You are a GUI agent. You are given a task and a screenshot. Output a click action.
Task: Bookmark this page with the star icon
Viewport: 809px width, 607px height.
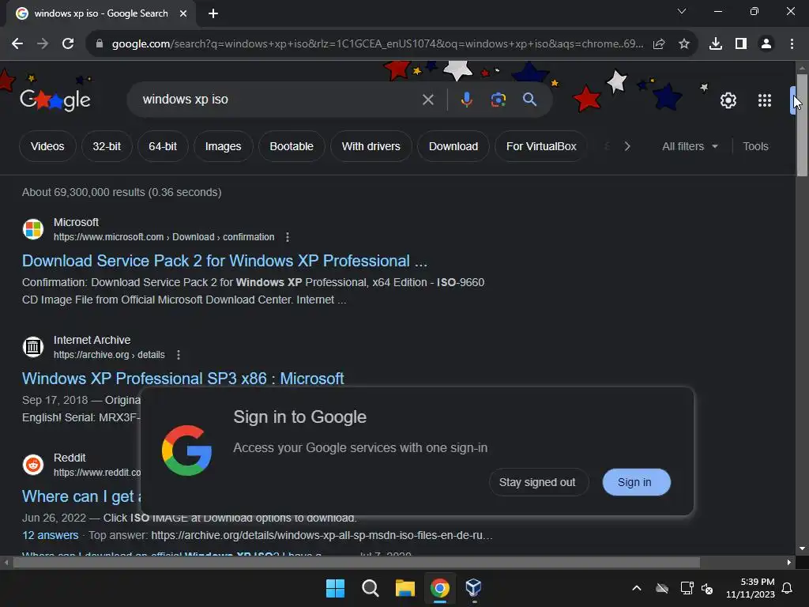tap(684, 44)
